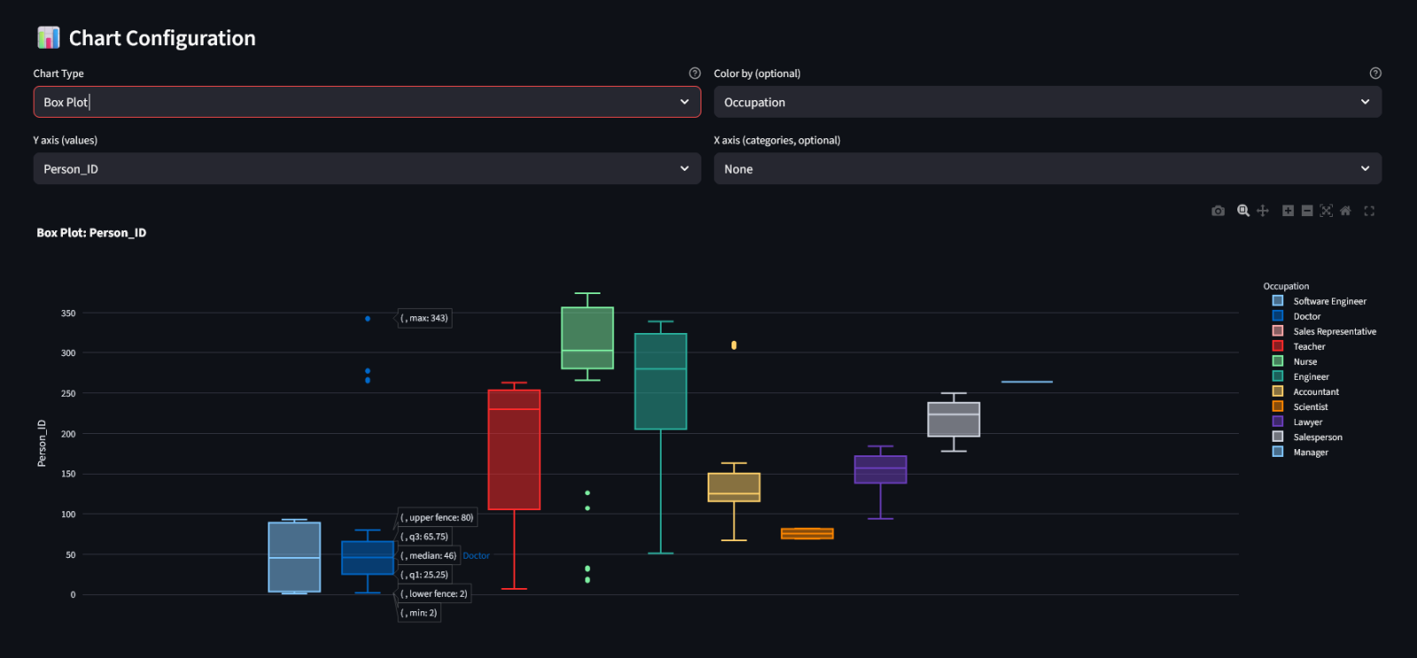Click the Zoom in plus icon
This screenshot has width=1417, height=658.
pyautogui.click(x=1288, y=211)
